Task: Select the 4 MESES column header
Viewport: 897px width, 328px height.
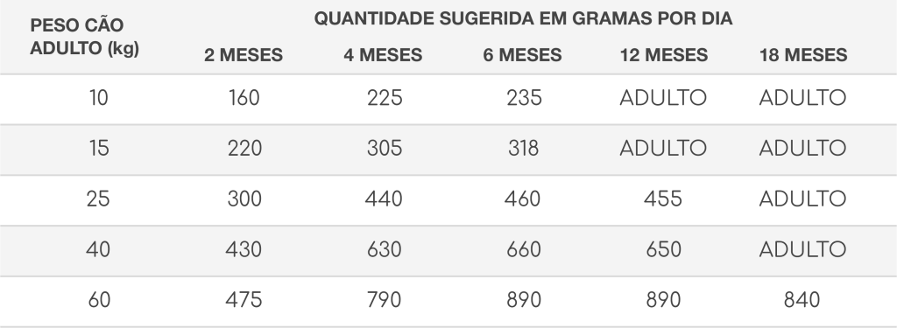Action: [x=383, y=55]
